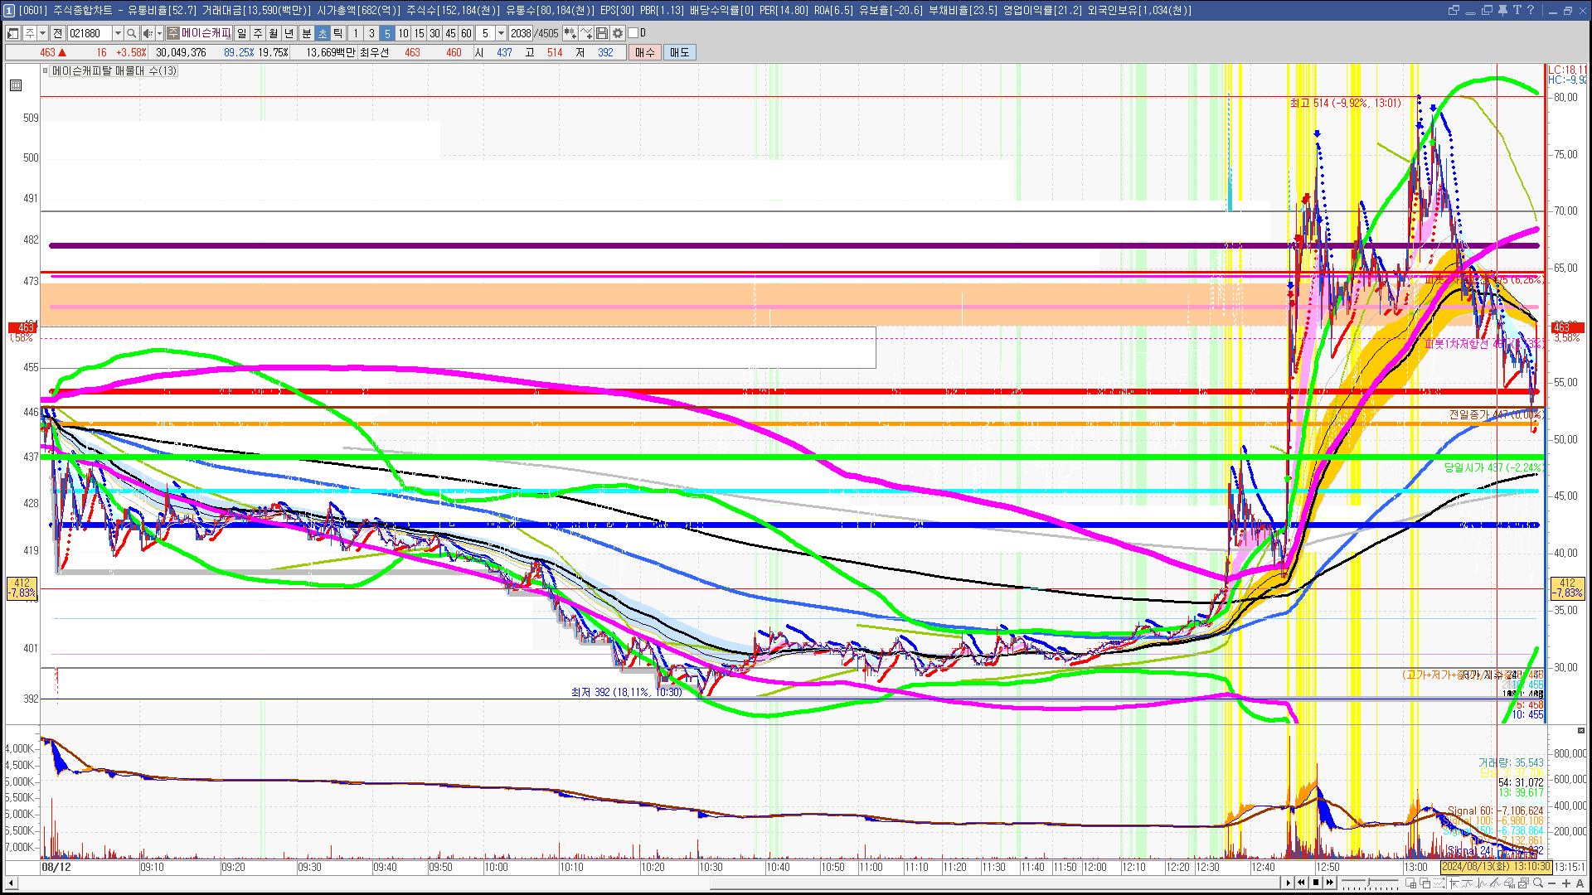Viewport: 1592px width, 895px height.
Task: Click the play button in replay controls
Action: [1288, 883]
